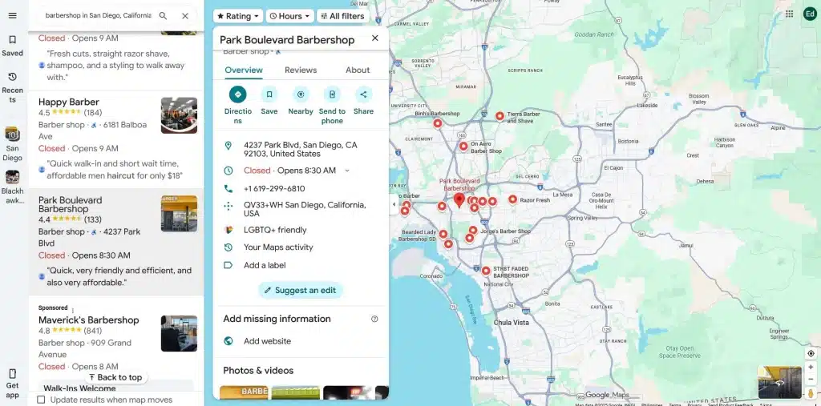
Task: Toggle Update results when map moves
Action: tap(41, 400)
